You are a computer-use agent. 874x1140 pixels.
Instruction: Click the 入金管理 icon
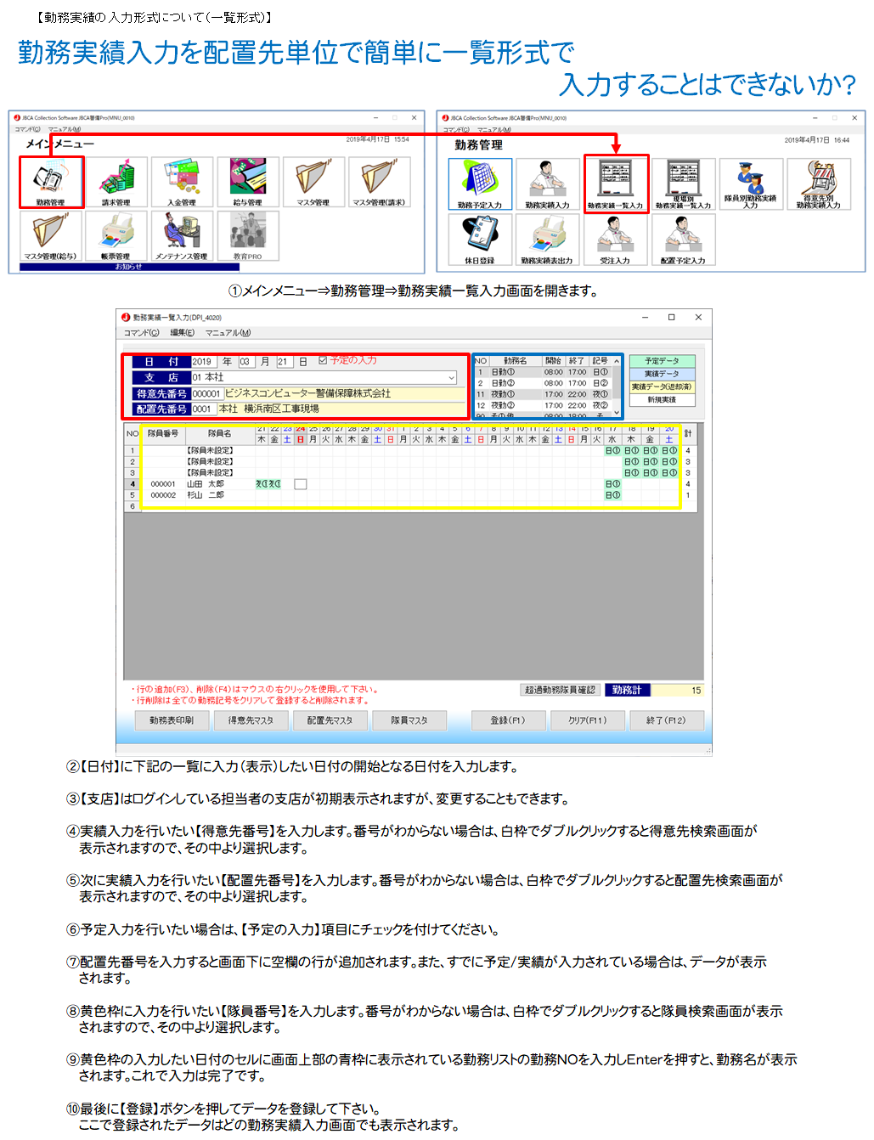[x=182, y=181]
